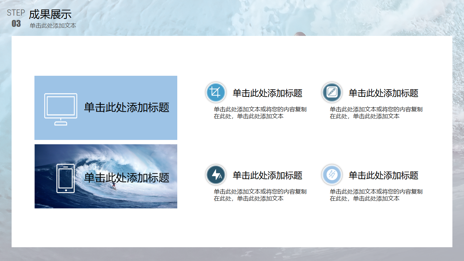
Task: Select the light blue rectangle panel
Action: [106, 108]
